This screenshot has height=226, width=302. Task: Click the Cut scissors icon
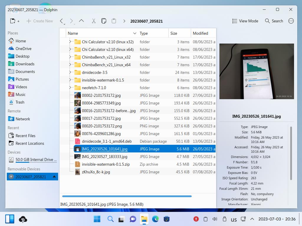94,21
